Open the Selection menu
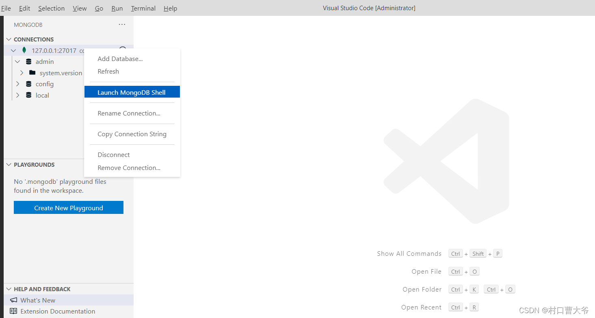This screenshot has width=595, height=318. (52, 8)
